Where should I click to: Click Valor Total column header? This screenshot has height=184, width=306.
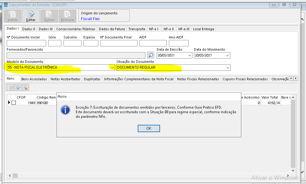(x=271, y=97)
